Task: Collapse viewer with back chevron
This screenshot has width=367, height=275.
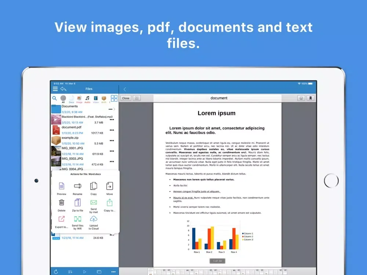Action: 125,89
